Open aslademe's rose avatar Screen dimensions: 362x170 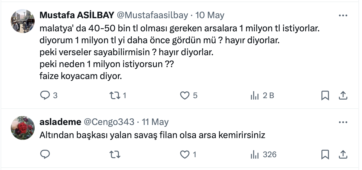click(x=23, y=128)
